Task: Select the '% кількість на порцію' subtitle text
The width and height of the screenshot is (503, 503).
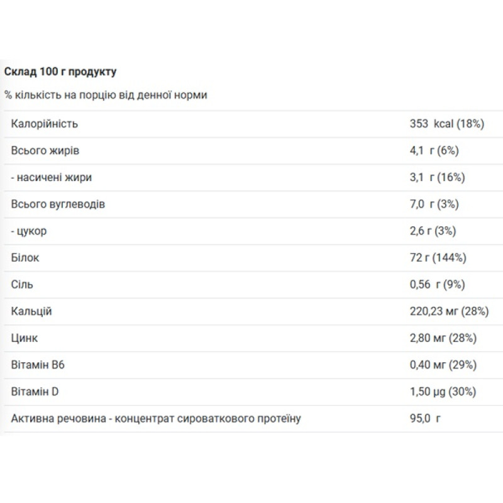Action: pyautogui.click(x=106, y=95)
